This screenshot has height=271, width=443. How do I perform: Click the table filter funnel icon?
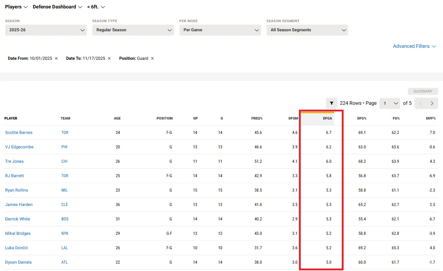331,103
